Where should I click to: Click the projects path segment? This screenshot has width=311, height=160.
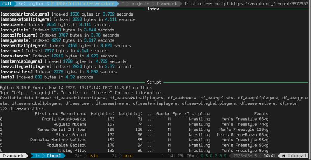pos(140,4)
